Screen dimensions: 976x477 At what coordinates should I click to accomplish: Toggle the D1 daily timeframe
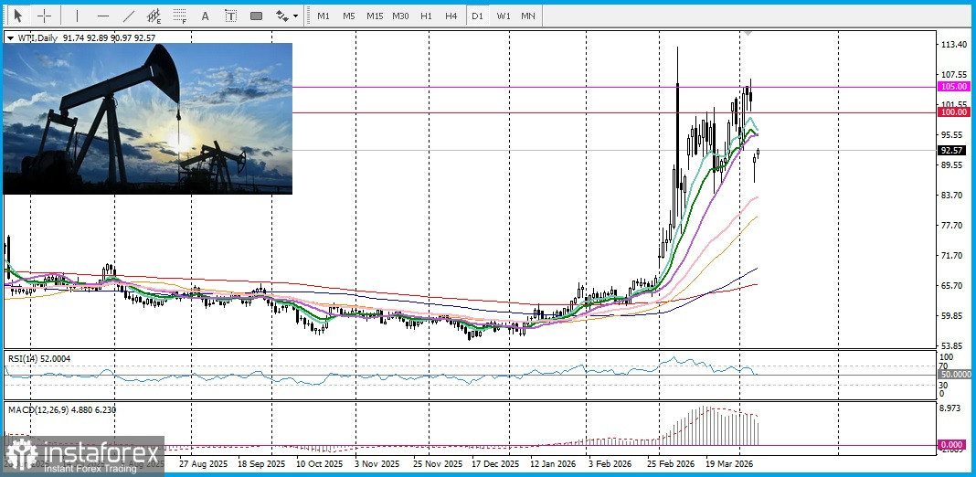click(477, 16)
